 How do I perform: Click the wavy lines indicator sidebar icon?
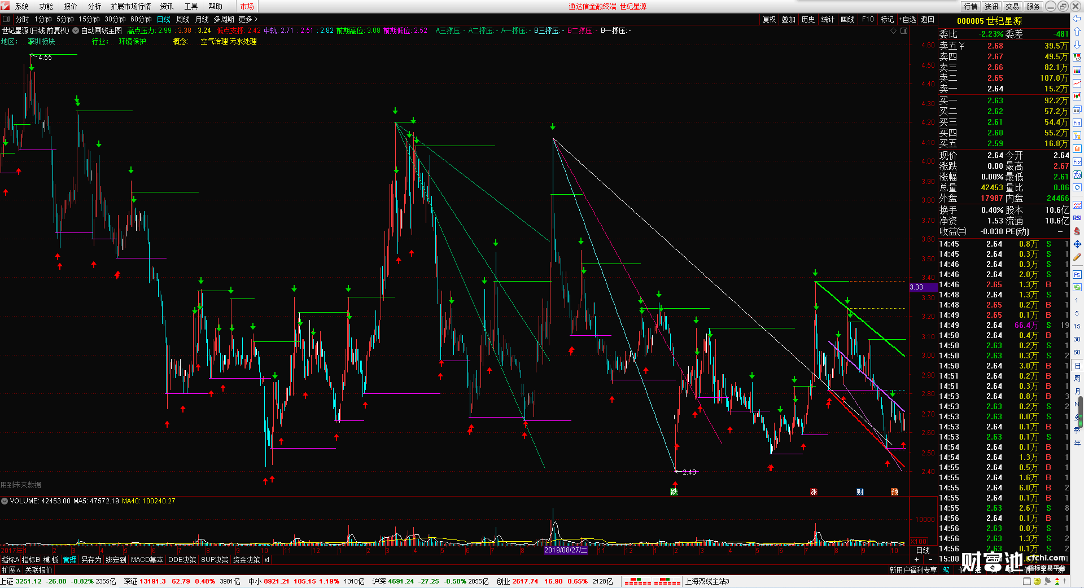tap(1077, 205)
